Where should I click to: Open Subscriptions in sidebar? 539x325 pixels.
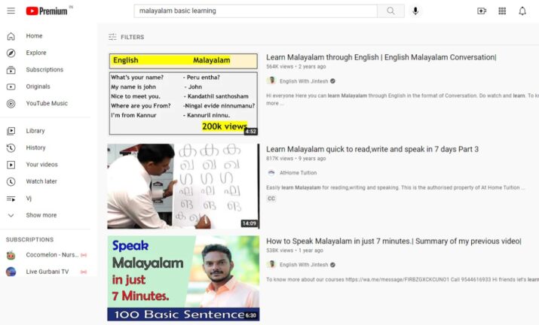[x=44, y=69]
